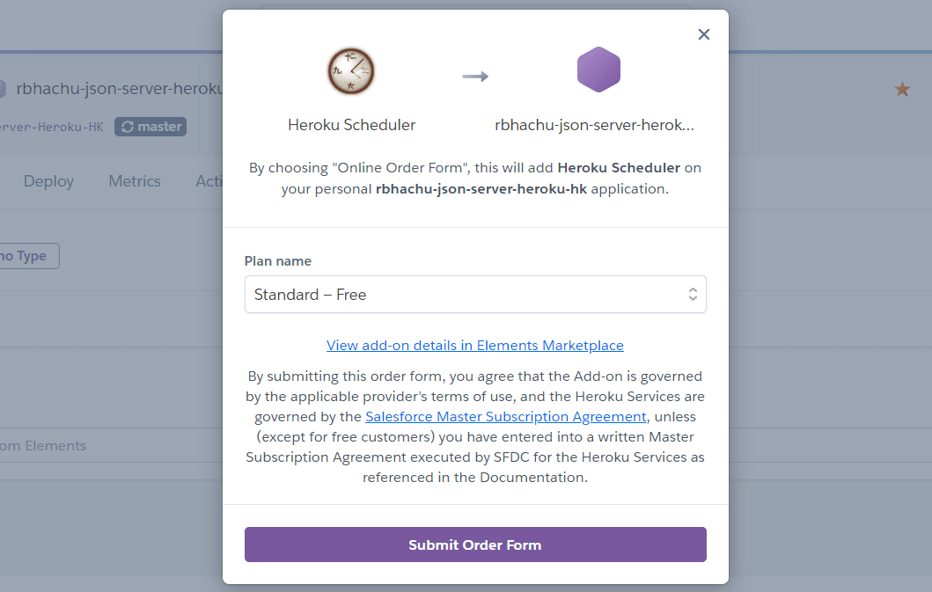The image size is (932, 592).
Task: Close the add-on order form dialog
Action: 703,34
